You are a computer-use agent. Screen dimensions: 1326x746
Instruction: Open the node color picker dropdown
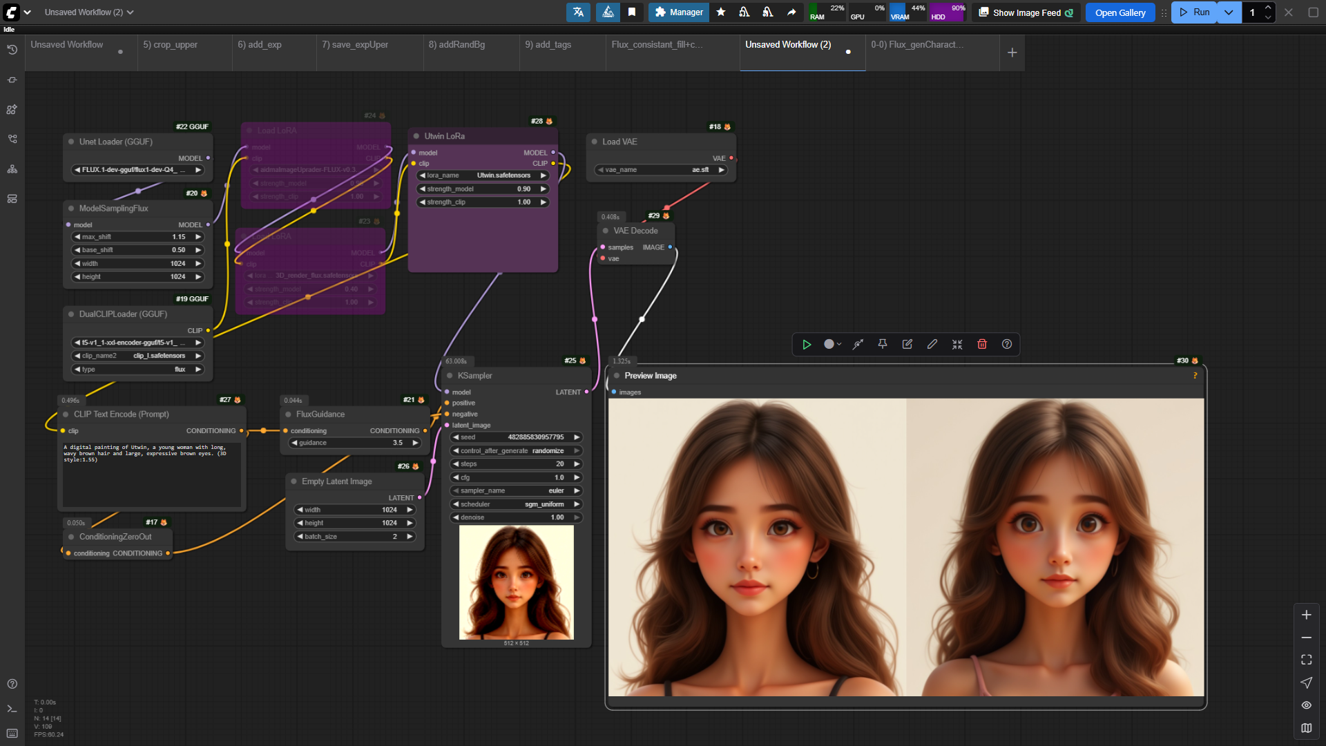click(832, 344)
